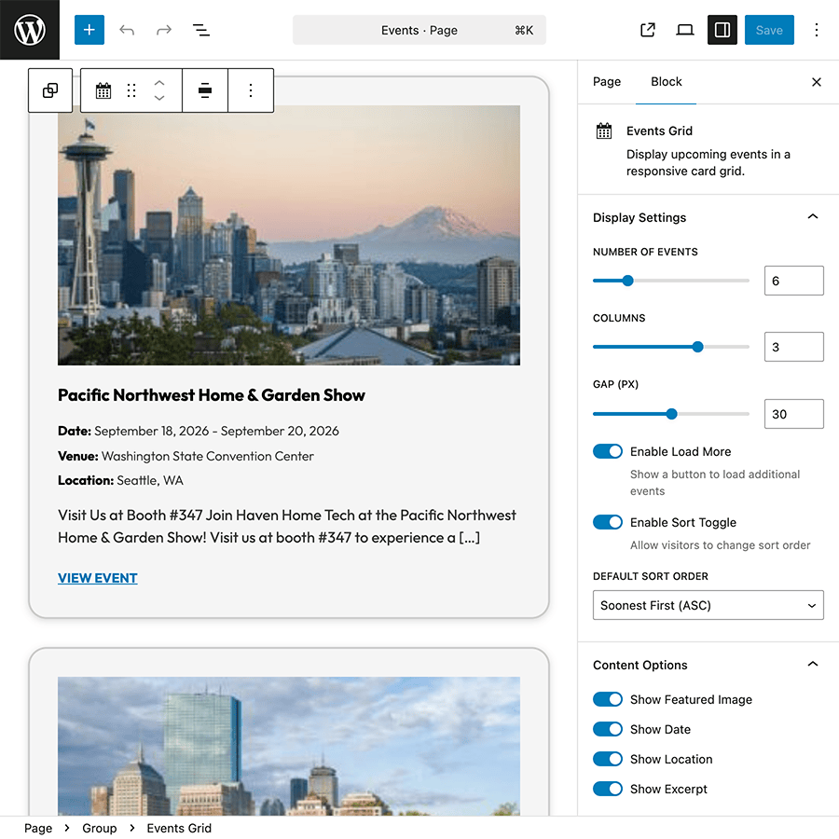Select the parent Group block
The height and width of the screenshot is (839, 839).
pos(50,90)
